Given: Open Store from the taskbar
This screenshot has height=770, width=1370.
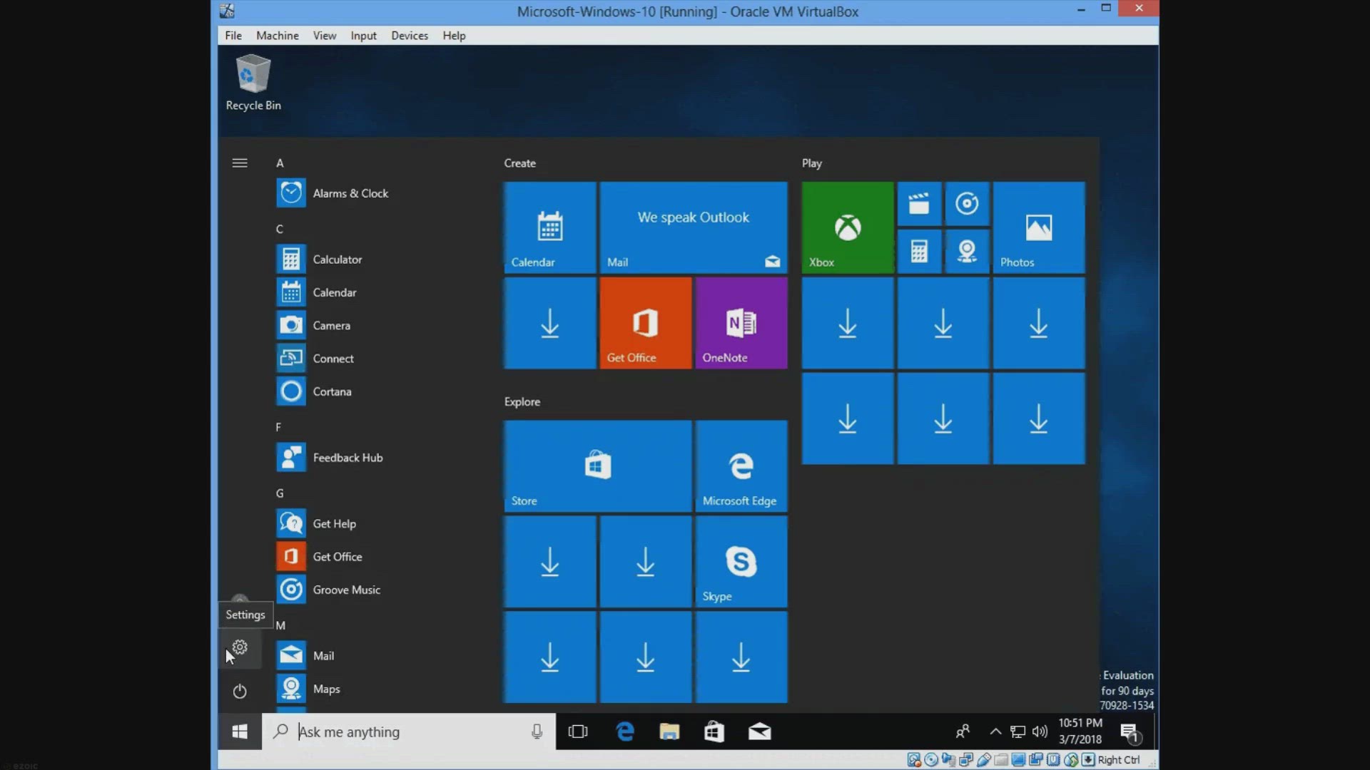Looking at the screenshot, I should [x=714, y=731].
